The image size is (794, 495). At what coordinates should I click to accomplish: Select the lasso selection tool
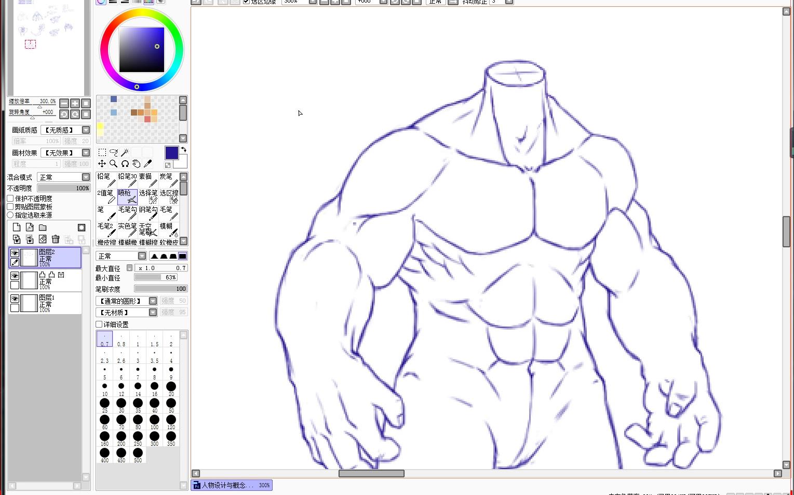click(x=114, y=152)
